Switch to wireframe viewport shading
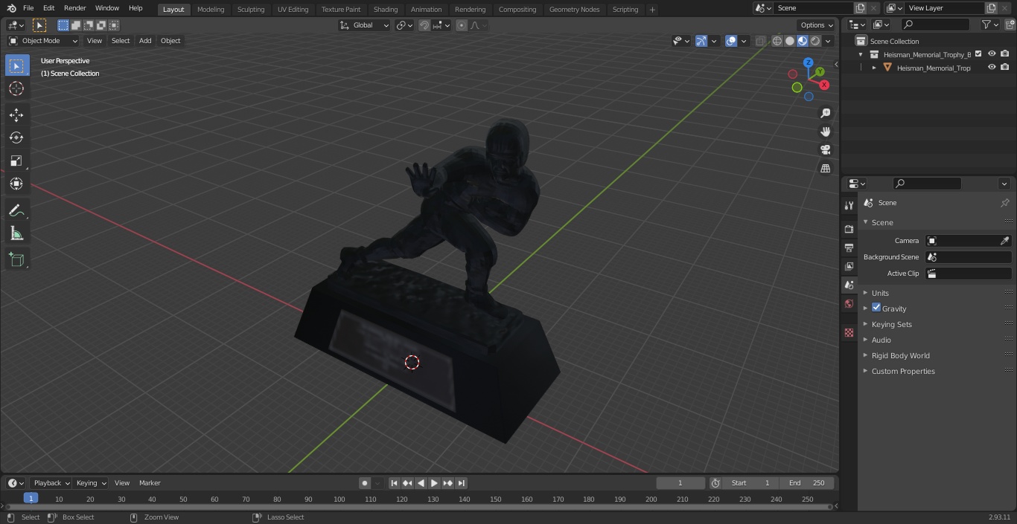This screenshot has height=524, width=1017. coord(777,41)
